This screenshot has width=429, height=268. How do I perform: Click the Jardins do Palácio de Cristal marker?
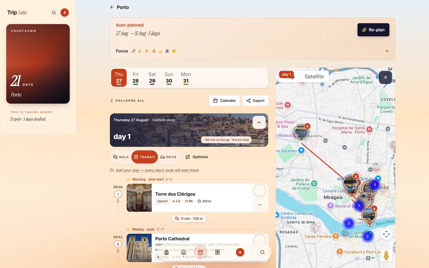click(x=314, y=184)
